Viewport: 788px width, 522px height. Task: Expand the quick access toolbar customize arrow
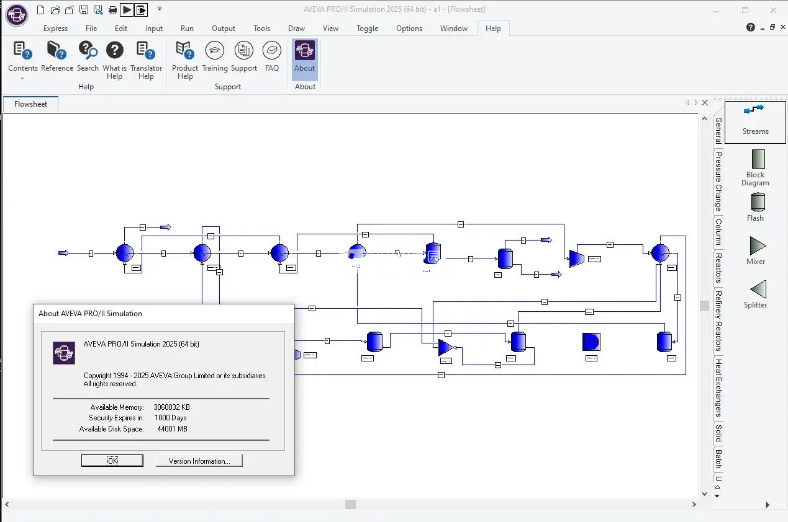pos(160,9)
